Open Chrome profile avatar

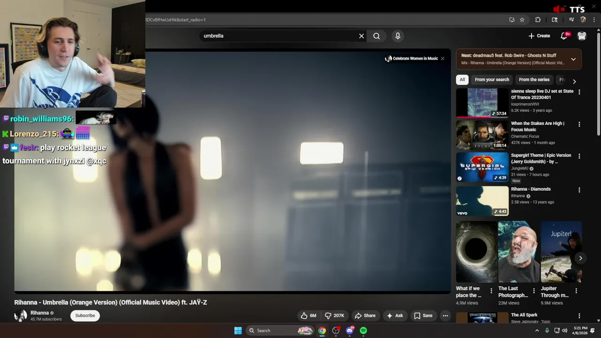pos(583,20)
